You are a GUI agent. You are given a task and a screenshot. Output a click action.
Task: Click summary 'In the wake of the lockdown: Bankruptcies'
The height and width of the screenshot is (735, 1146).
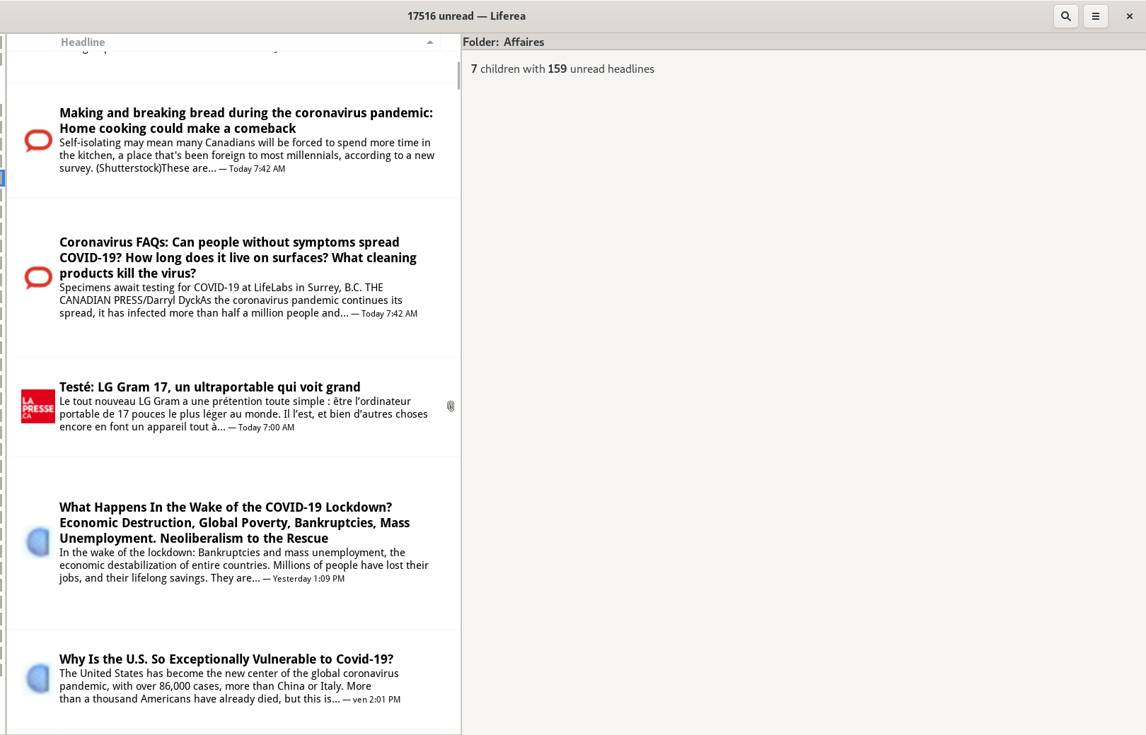pyautogui.click(x=244, y=565)
